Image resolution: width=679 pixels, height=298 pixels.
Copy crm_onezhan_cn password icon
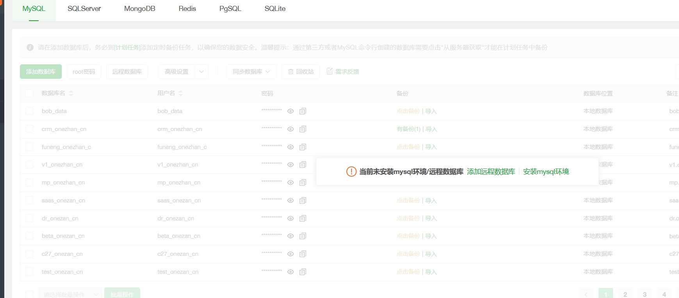(x=303, y=129)
